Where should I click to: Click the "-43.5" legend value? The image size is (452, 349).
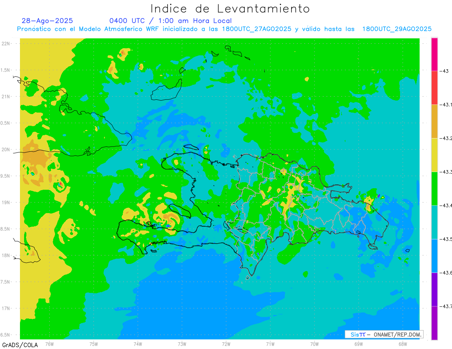tap(446, 239)
